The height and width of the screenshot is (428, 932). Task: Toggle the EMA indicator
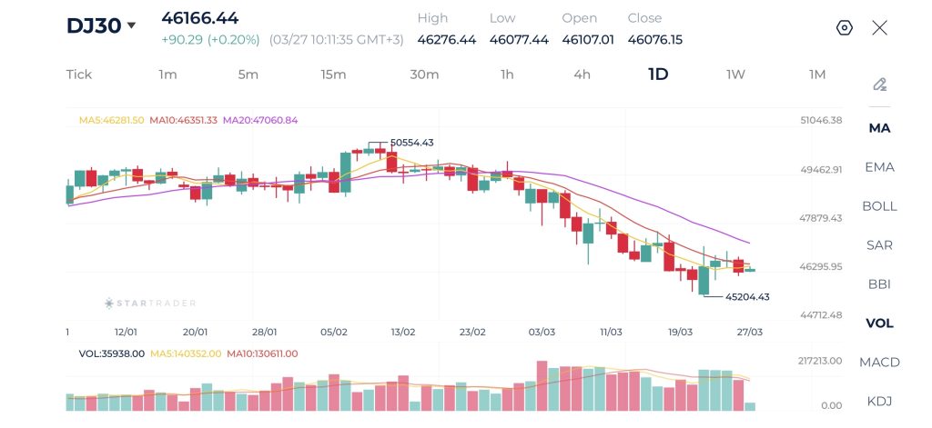click(879, 167)
